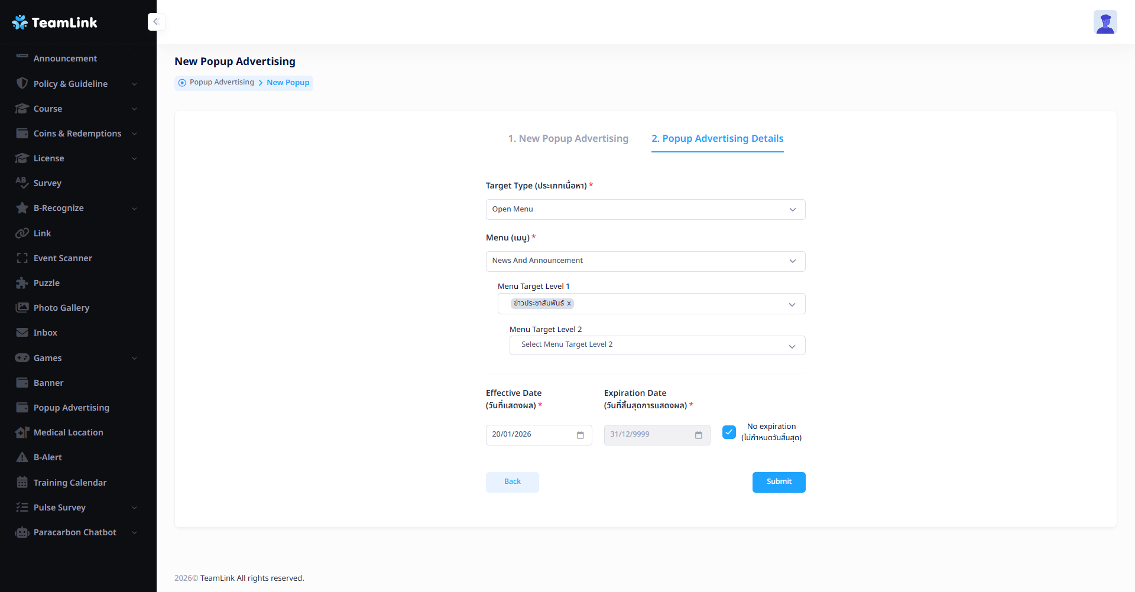Click the Event Scanner icon in the sidebar
This screenshot has width=1135, height=592.
pos(22,258)
